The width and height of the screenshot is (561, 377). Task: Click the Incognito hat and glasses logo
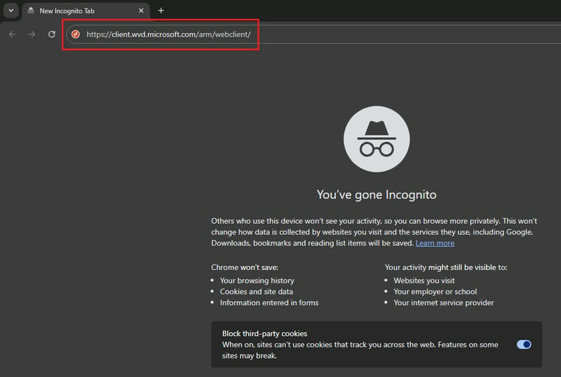377,139
